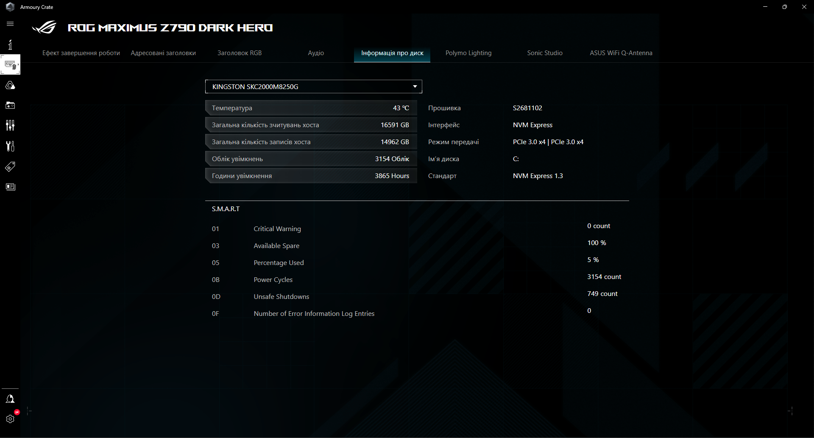Open the Deals tag sidebar icon
The height and width of the screenshot is (438, 814).
10,167
